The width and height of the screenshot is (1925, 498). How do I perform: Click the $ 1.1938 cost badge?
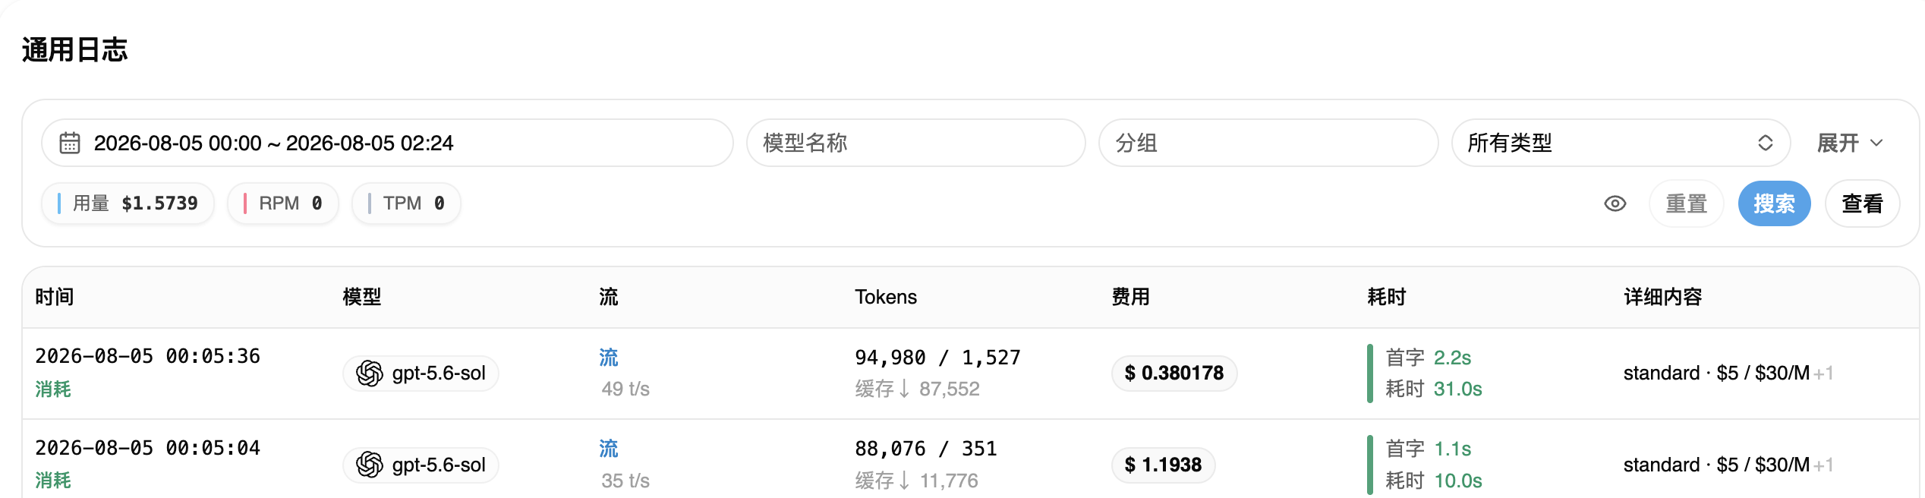1163,465
